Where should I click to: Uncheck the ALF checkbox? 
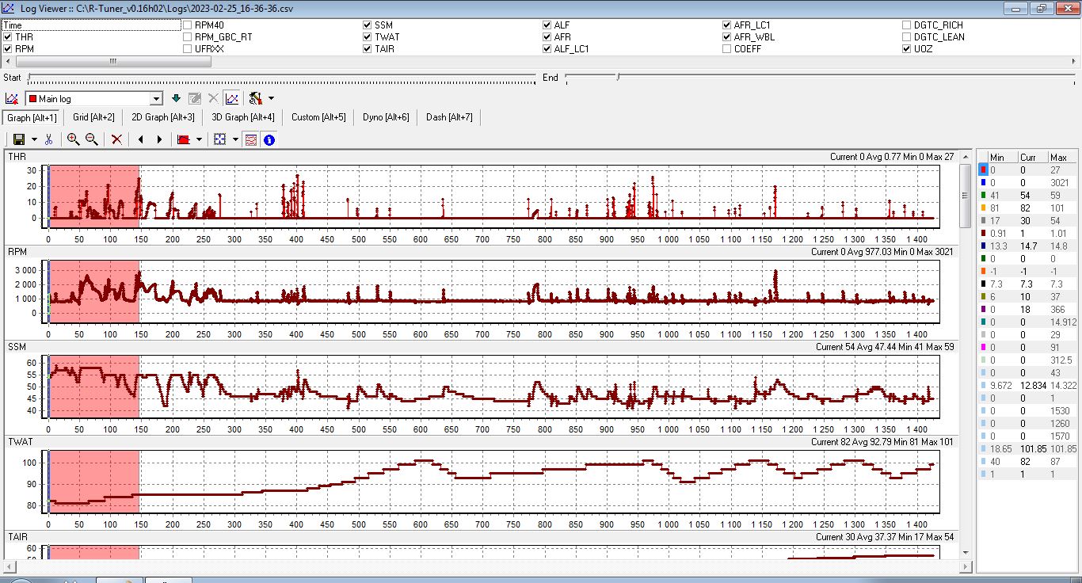coord(547,25)
